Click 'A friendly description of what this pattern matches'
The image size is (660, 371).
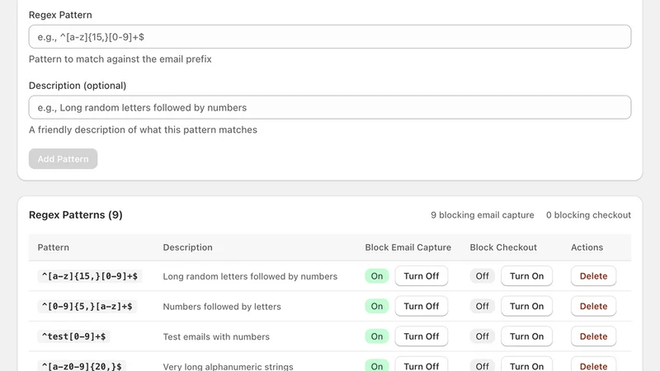point(143,129)
